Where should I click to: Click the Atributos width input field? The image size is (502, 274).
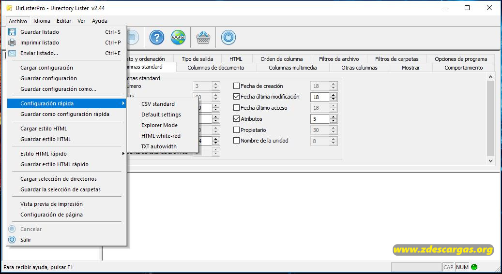[x=320, y=119]
